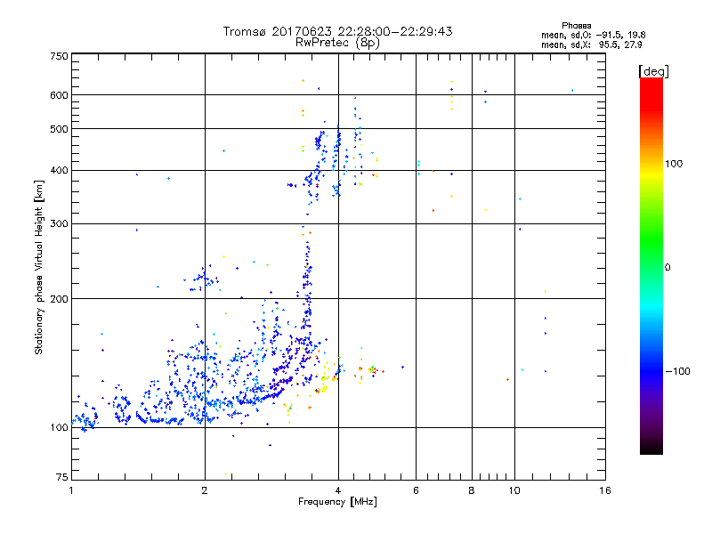Click y-axis tick label '200'

click(59, 299)
